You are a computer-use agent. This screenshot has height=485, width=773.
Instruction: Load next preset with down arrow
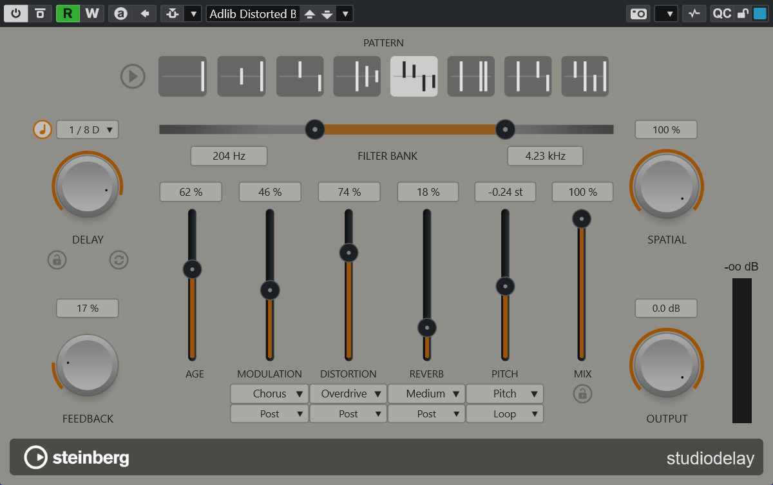coord(327,14)
